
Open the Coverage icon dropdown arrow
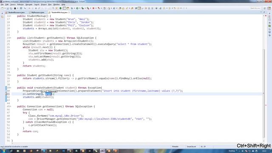tap(85, 8)
